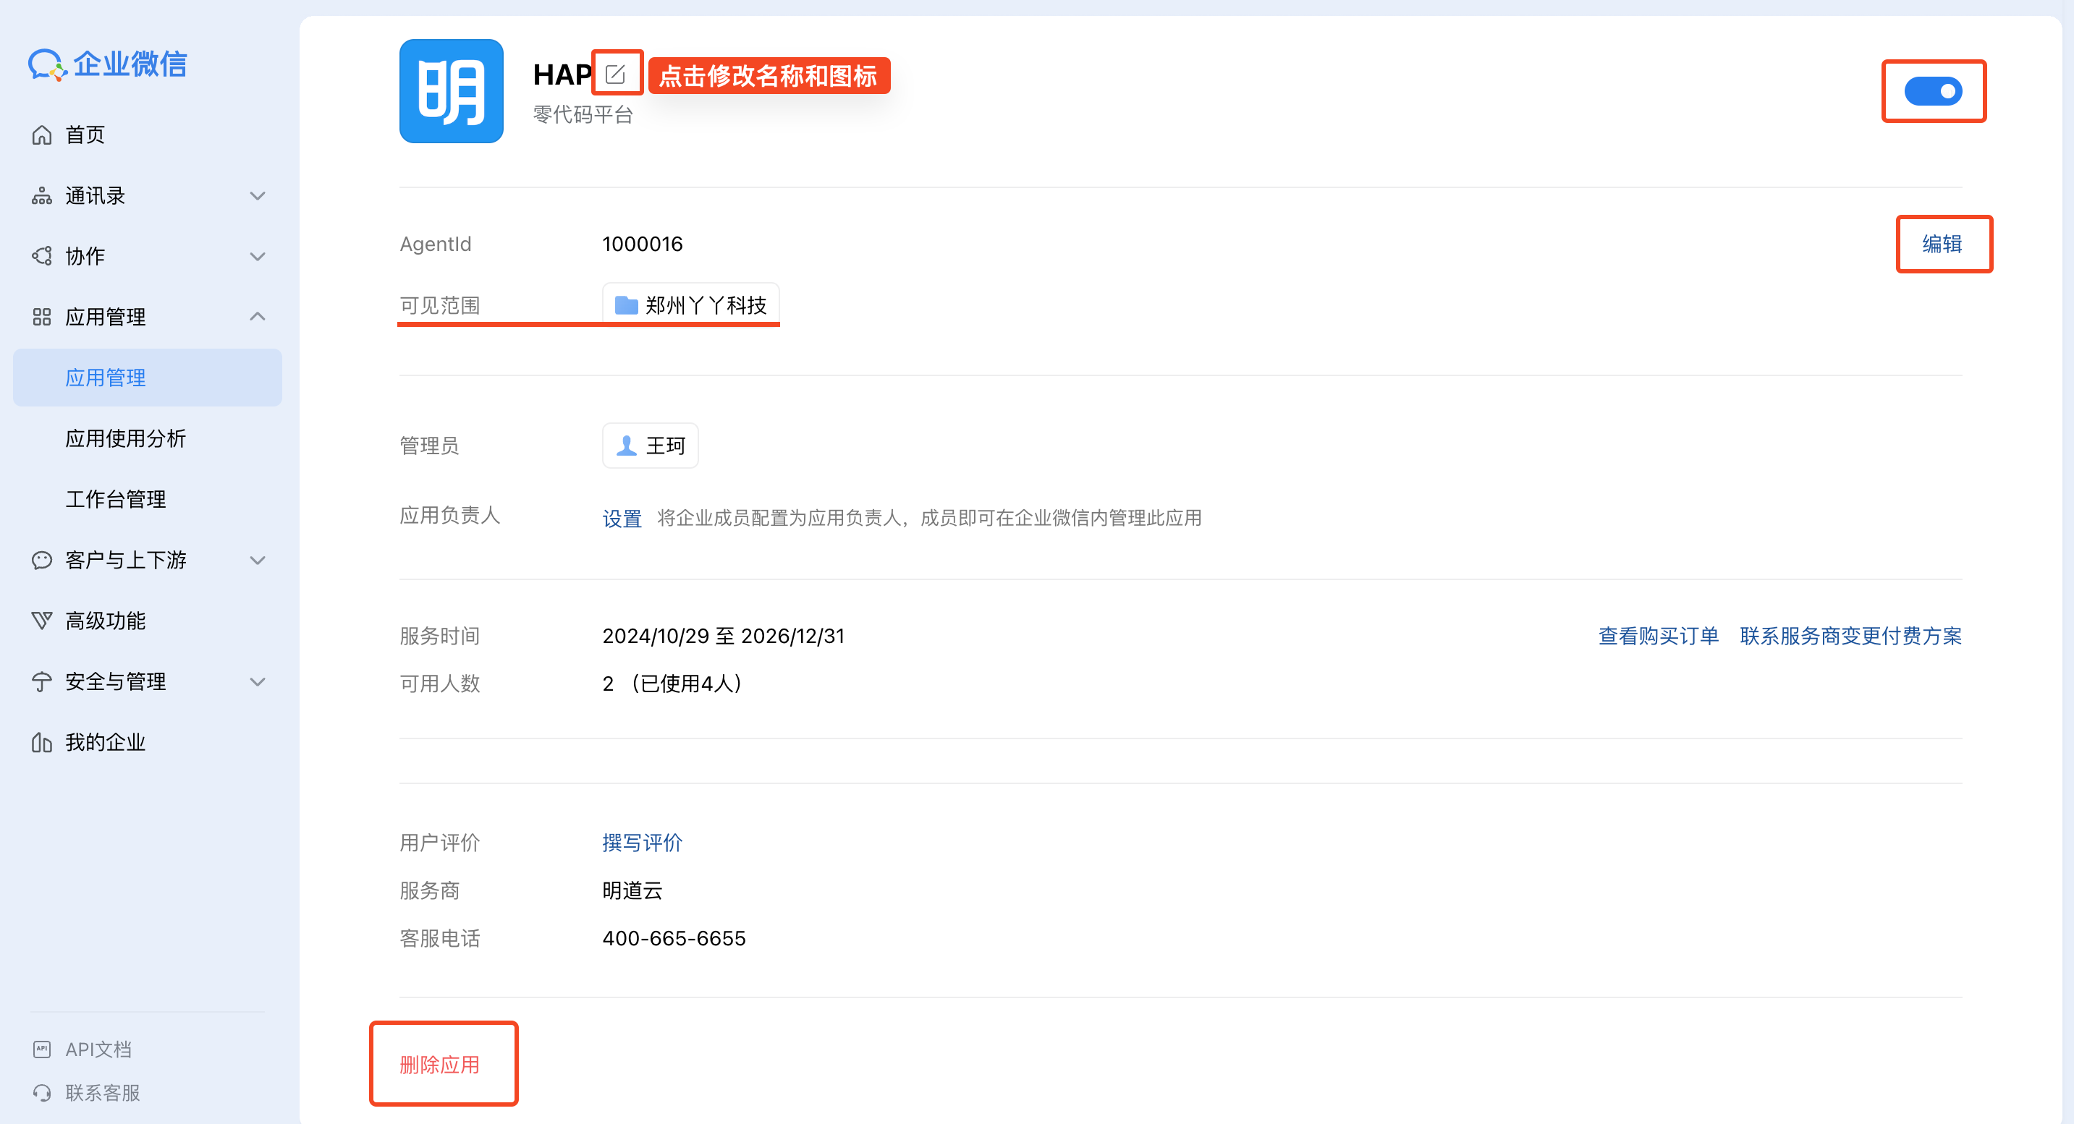Image resolution: width=2074 pixels, height=1124 pixels.
Task: Open 应用使用分析 submenu item
Action: 126,438
